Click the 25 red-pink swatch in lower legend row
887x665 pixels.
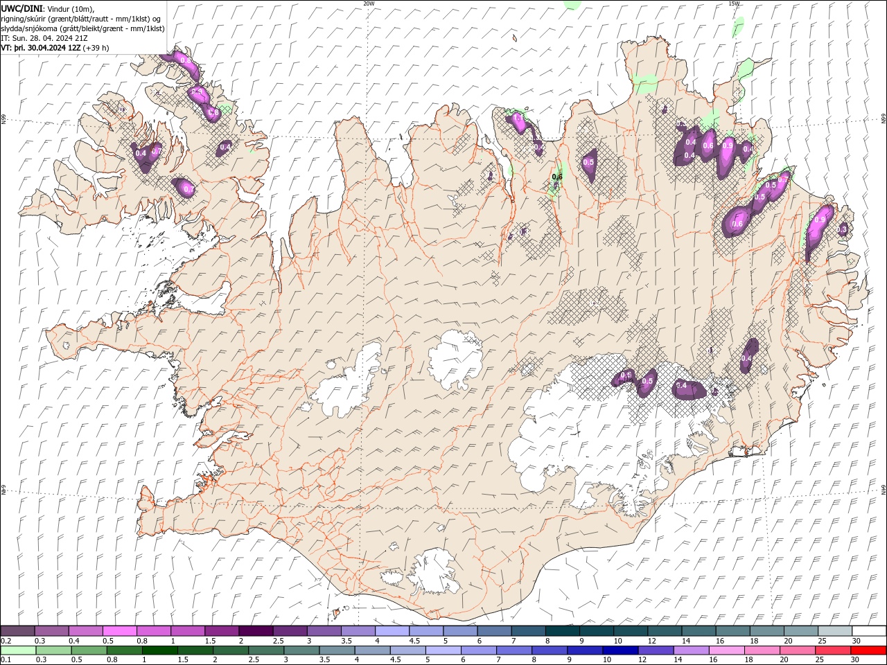(832, 650)
